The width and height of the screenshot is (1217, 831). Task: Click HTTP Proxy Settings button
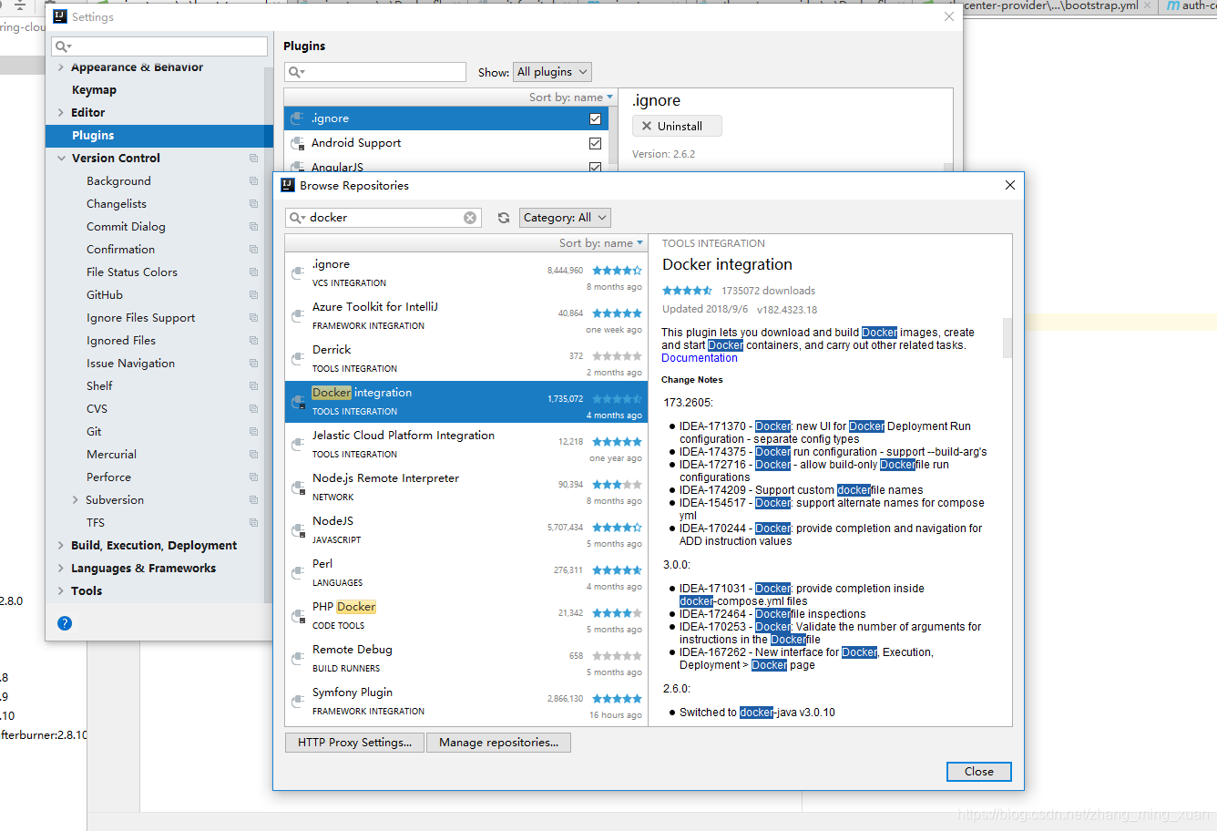(355, 743)
